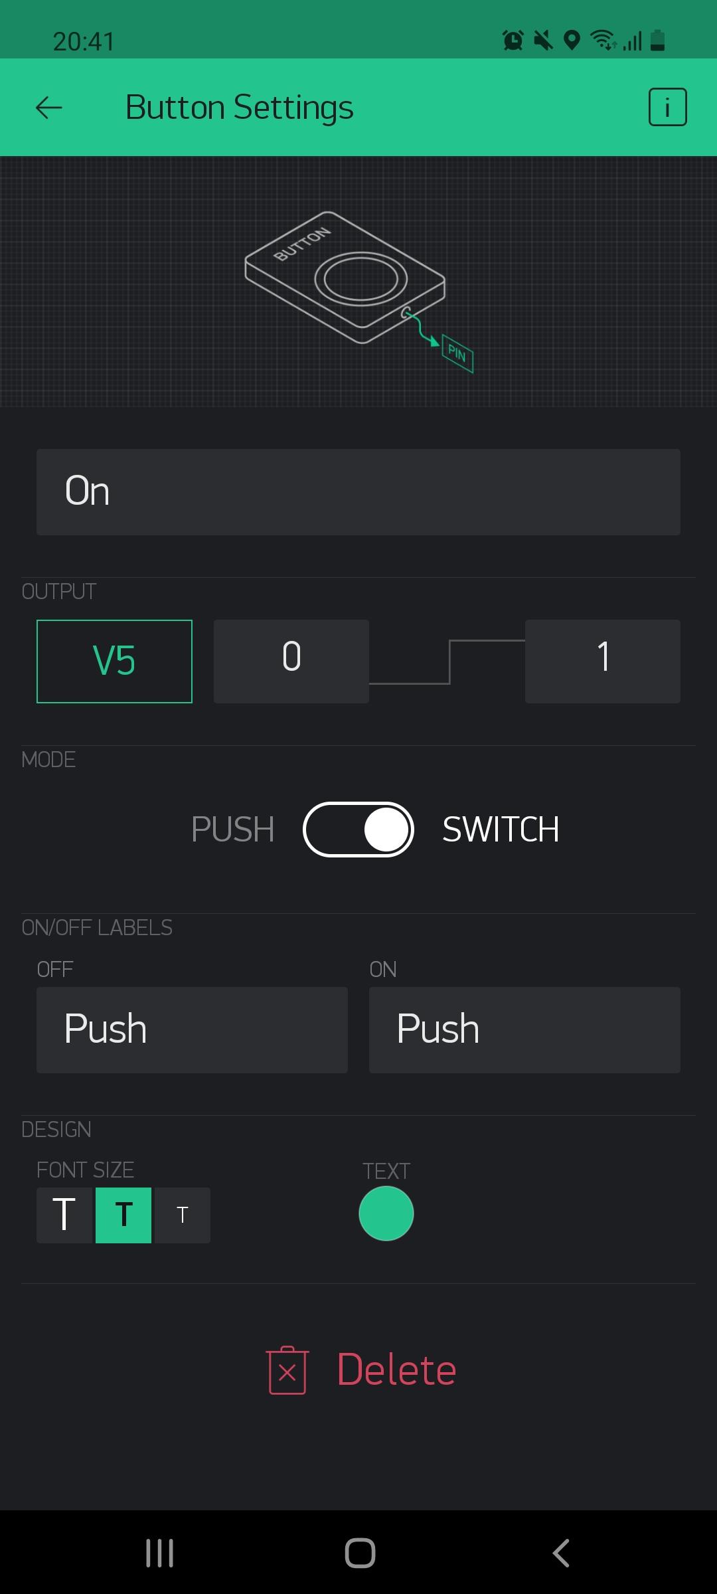The width and height of the screenshot is (717, 1594).
Task: Edit the output low value 0
Action: [x=291, y=661]
